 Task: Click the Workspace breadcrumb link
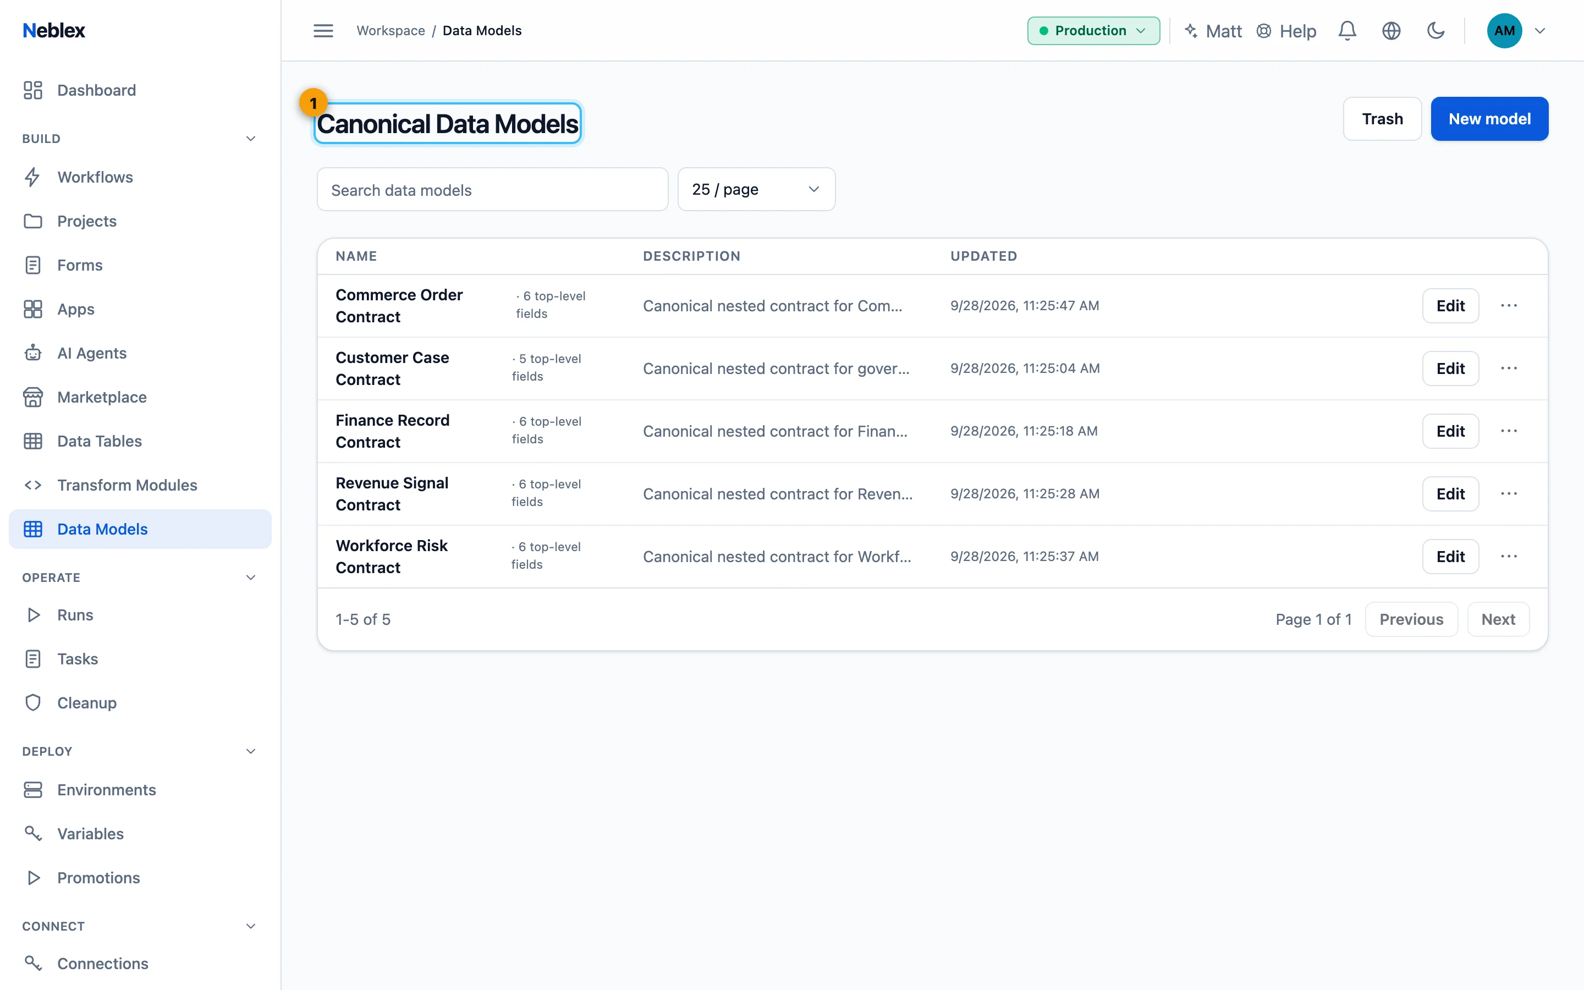pyautogui.click(x=391, y=31)
